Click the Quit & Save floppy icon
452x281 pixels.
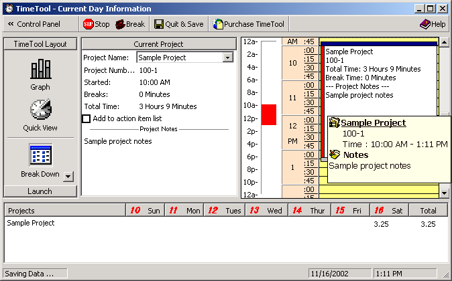pos(159,24)
